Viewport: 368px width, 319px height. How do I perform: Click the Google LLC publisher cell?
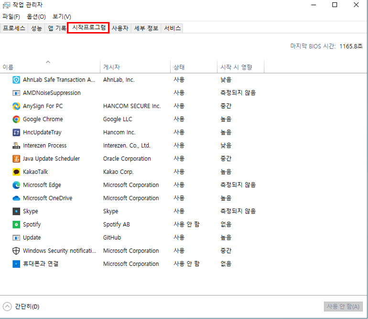pyautogui.click(x=118, y=119)
